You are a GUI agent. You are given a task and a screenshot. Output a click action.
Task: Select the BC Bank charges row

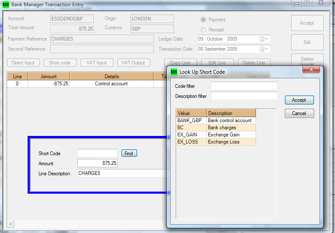click(x=216, y=128)
